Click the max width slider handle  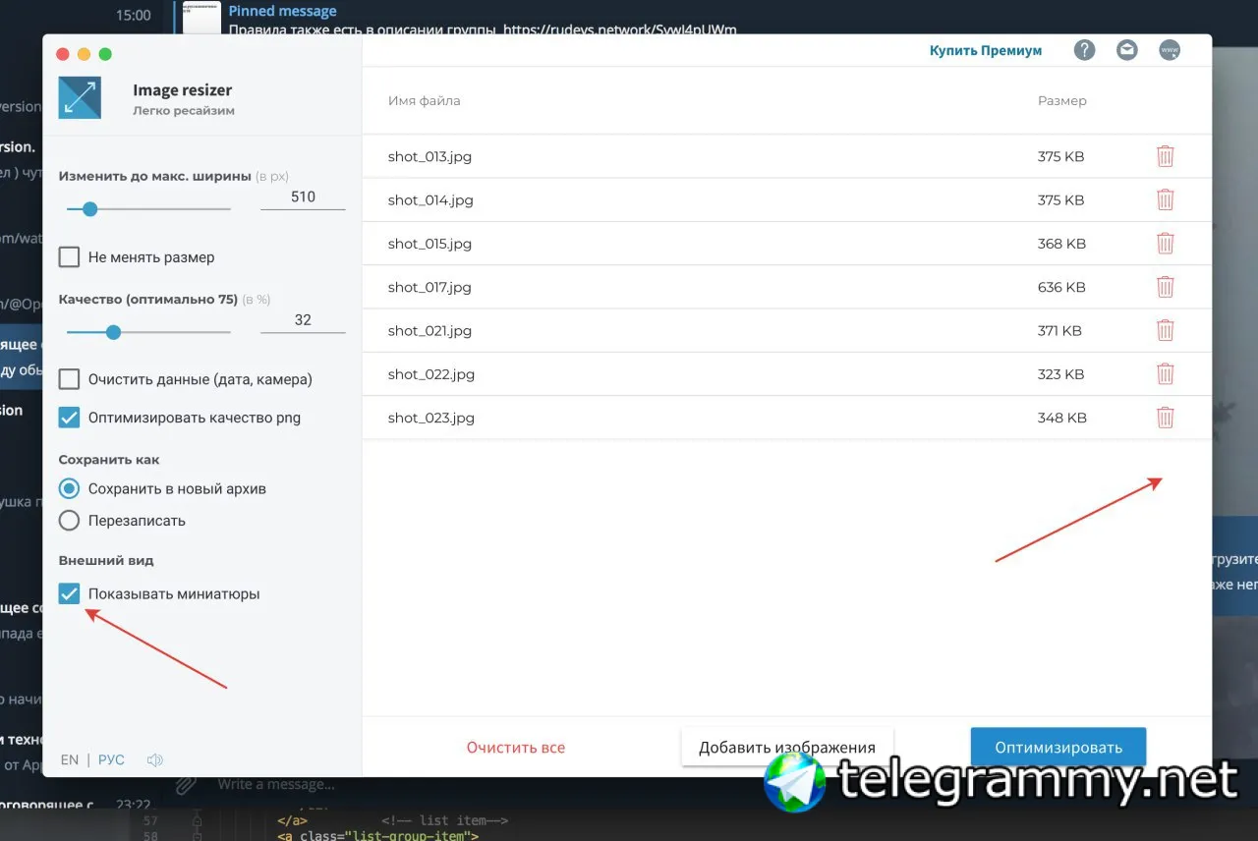click(x=89, y=209)
